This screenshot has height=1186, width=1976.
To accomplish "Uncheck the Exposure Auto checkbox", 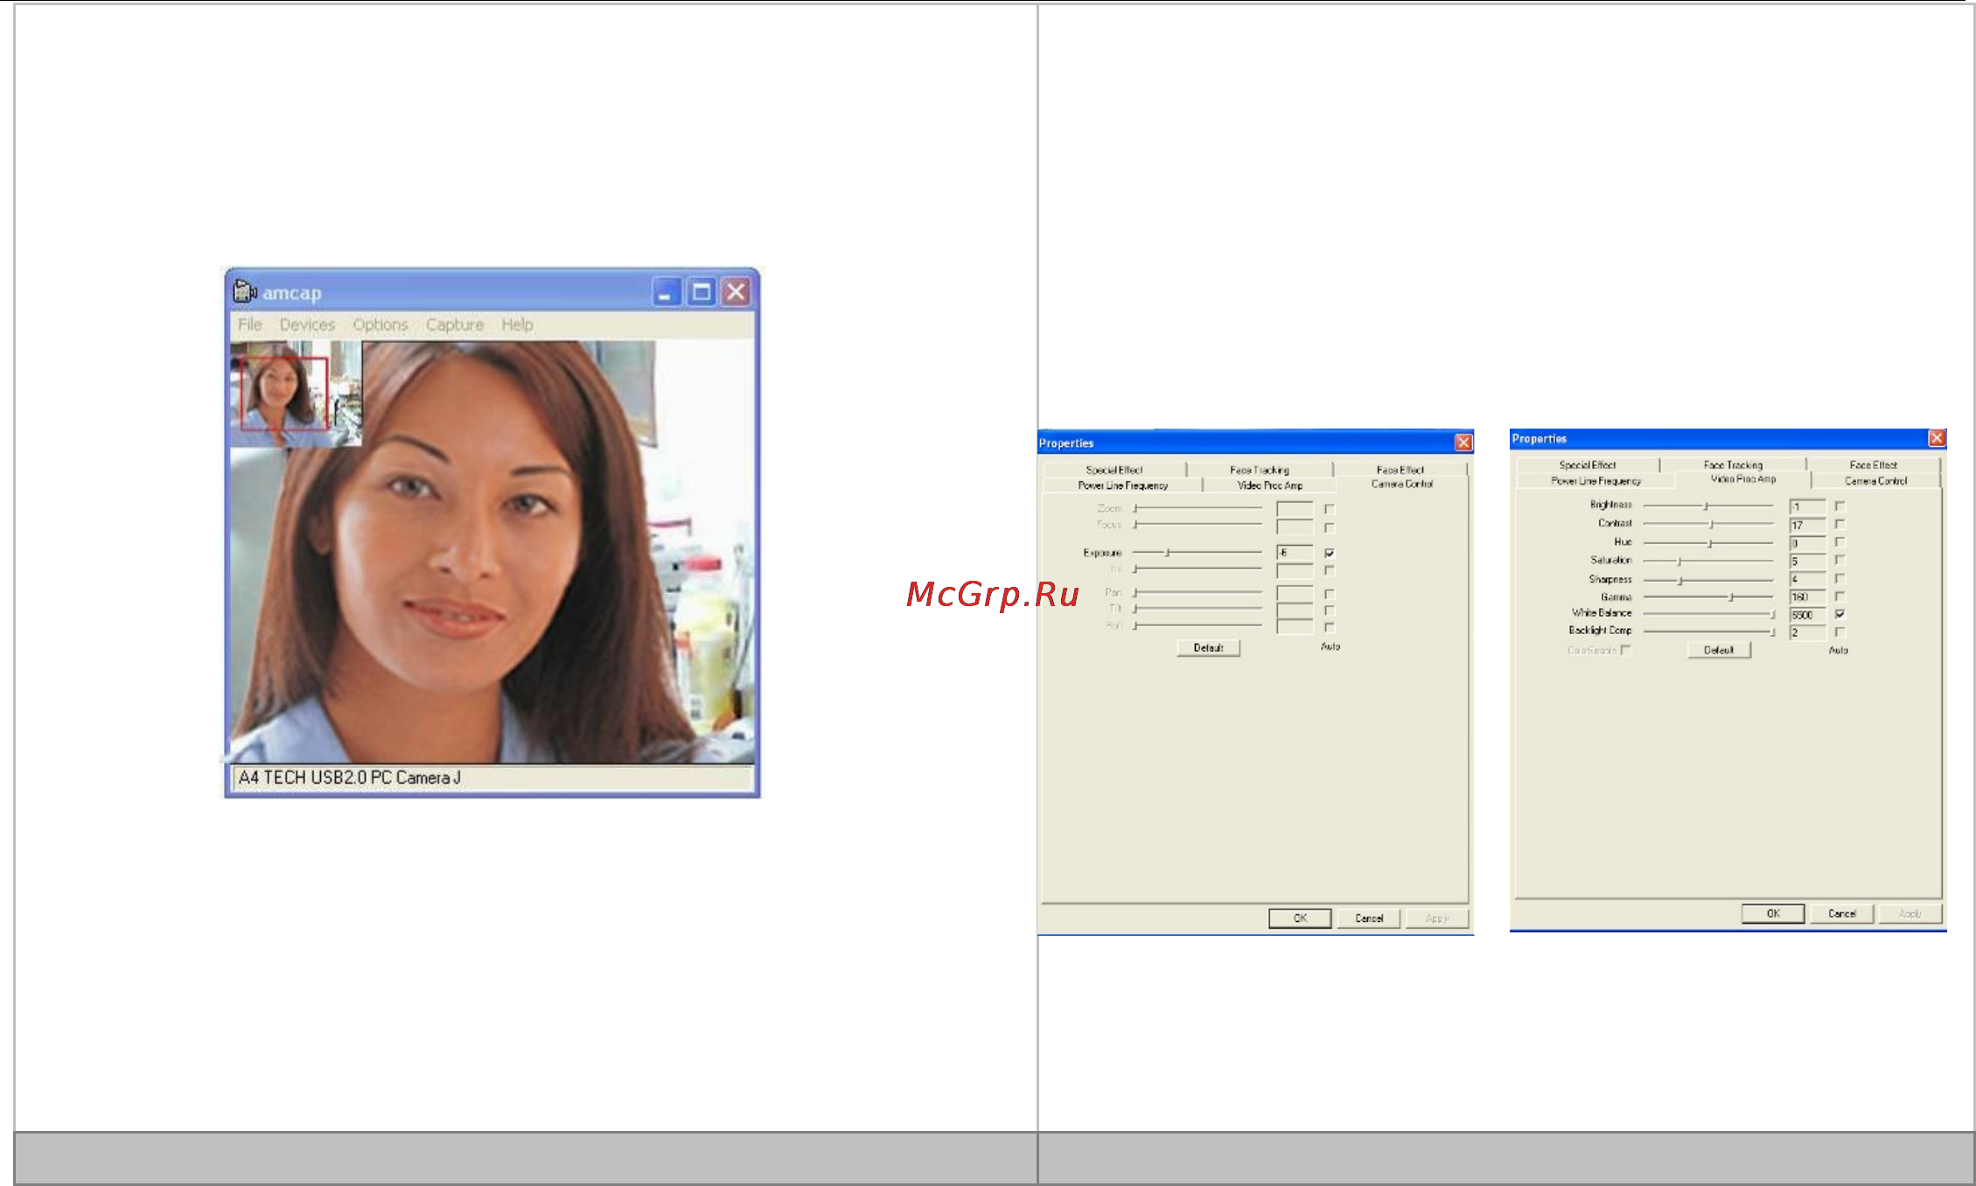I will (1330, 553).
